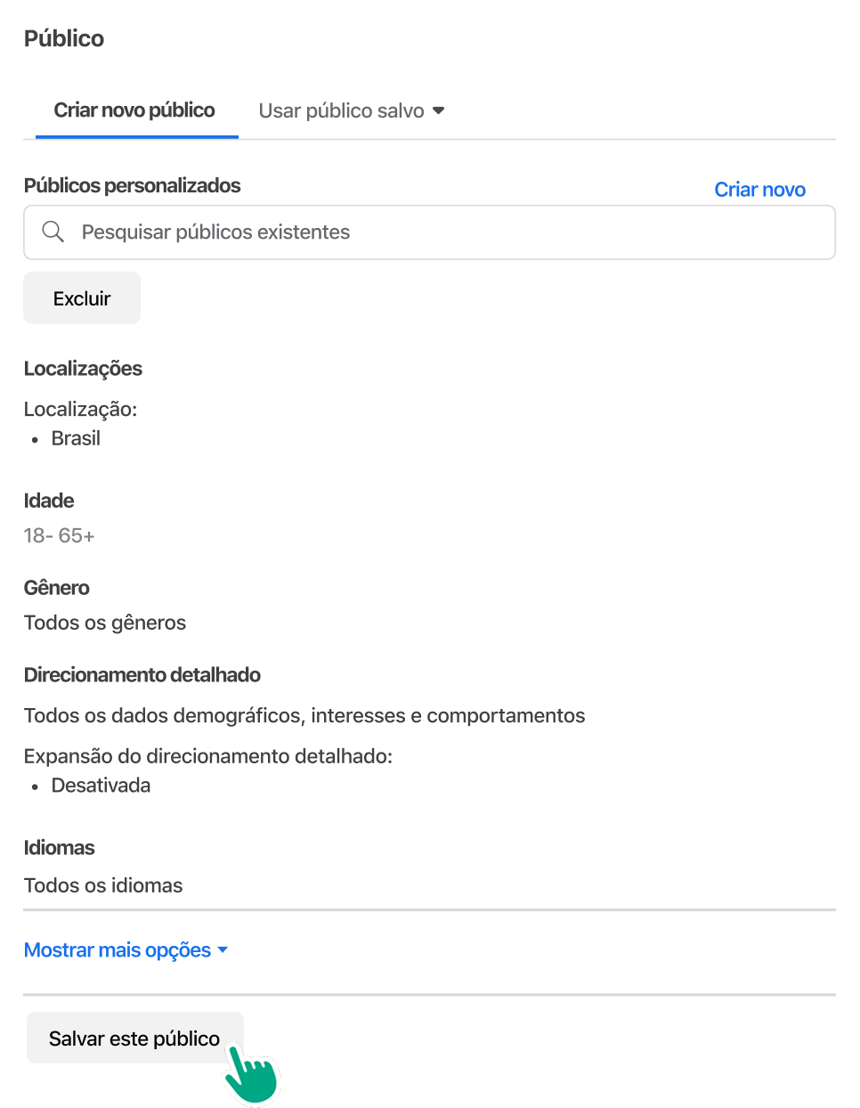Click the 18- 65+ age range
This screenshot has height=1108, width=860.
[59, 535]
